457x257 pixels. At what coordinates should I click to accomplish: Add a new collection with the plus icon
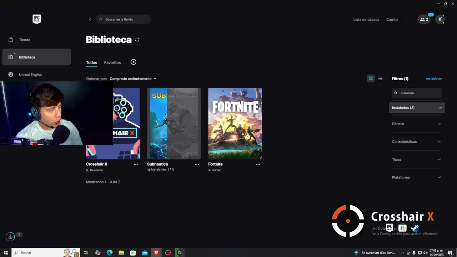134,62
